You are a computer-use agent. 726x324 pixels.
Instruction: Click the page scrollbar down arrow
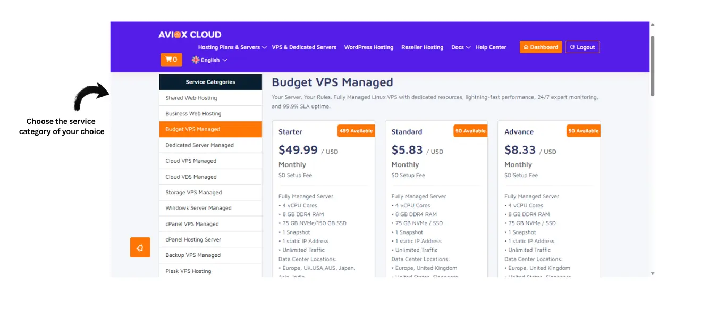coord(653,273)
